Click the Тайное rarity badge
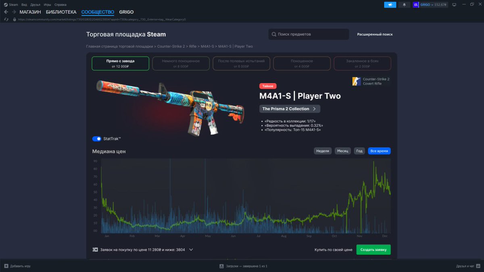484x272 pixels. [268, 86]
